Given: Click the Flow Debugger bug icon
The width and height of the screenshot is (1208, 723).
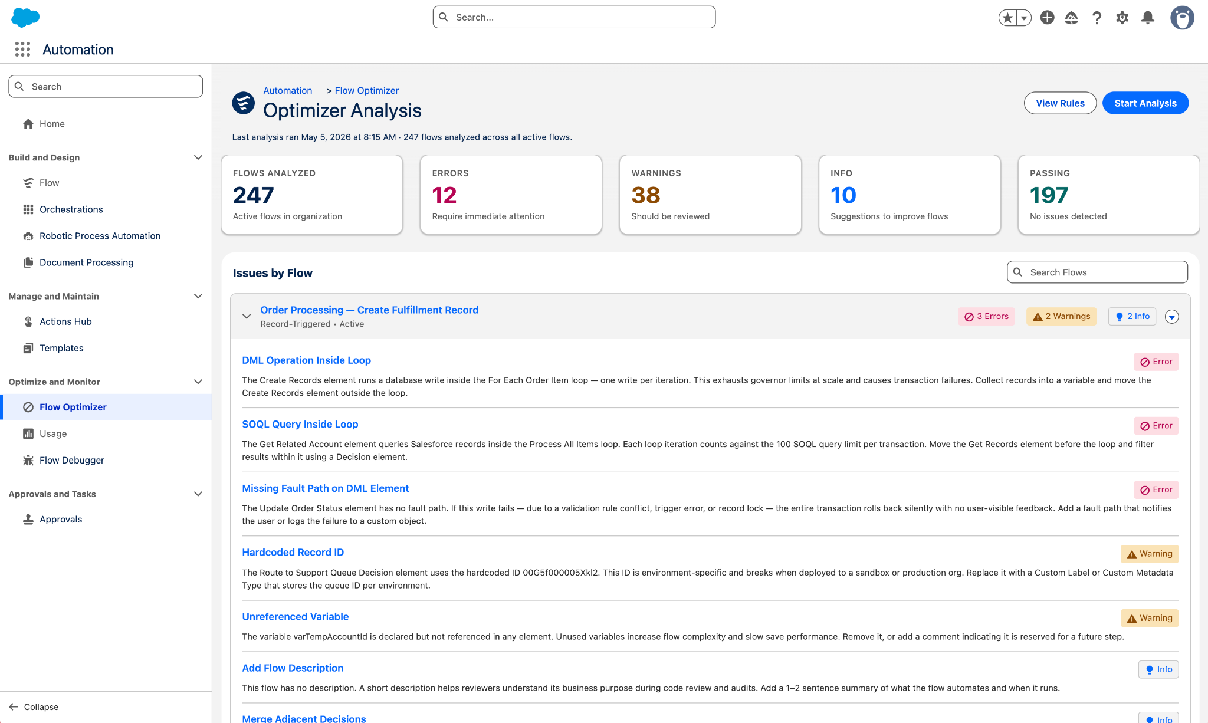Looking at the screenshot, I should [x=28, y=460].
